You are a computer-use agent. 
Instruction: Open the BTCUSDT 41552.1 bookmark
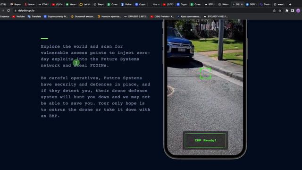click(216, 17)
